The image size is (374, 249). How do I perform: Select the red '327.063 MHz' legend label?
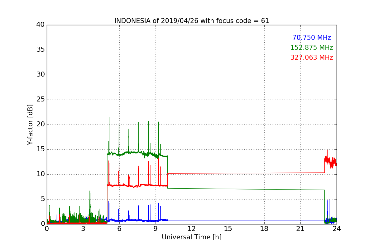(x=312, y=58)
